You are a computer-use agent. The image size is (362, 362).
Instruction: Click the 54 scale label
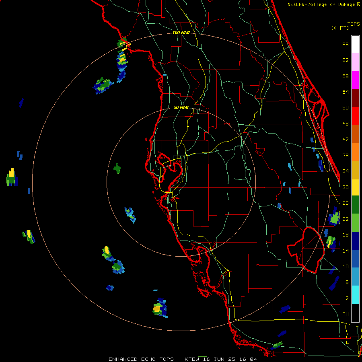point(346,92)
